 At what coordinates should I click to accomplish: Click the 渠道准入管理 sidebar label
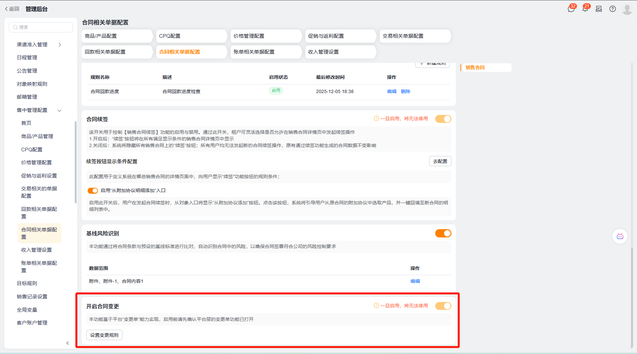(32, 45)
